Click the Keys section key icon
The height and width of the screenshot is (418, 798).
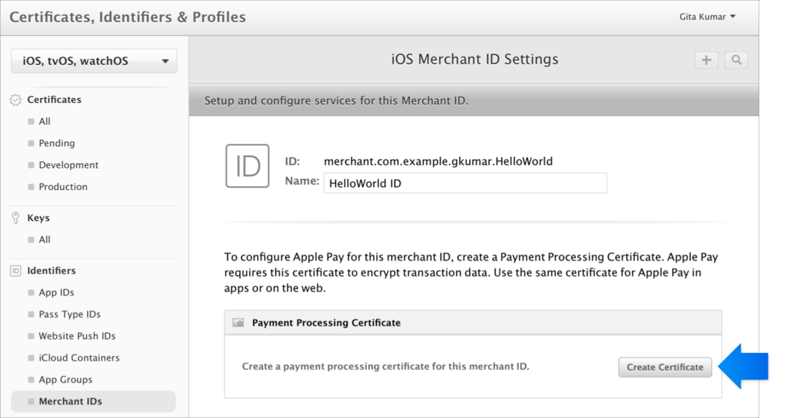(x=16, y=218)
